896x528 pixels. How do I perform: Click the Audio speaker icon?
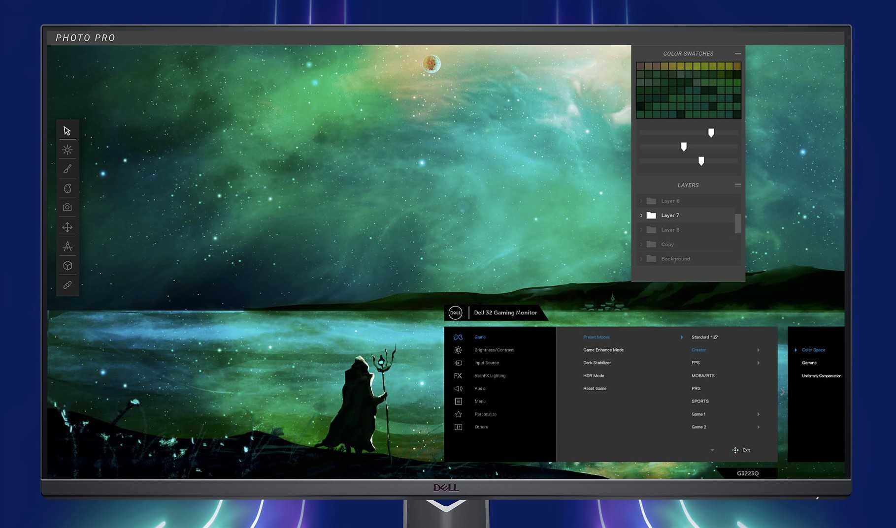point(458,388)
